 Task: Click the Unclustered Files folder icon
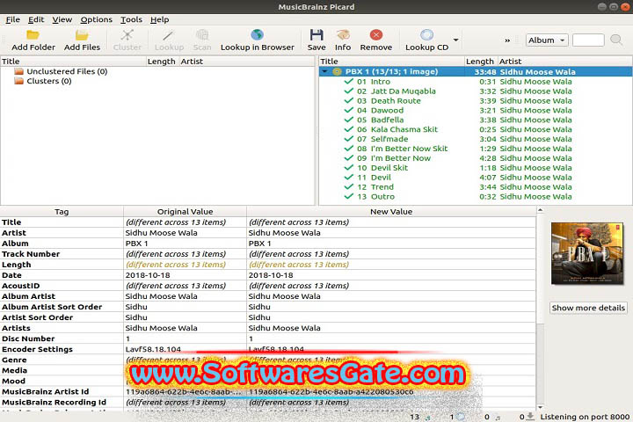(19, 71)
